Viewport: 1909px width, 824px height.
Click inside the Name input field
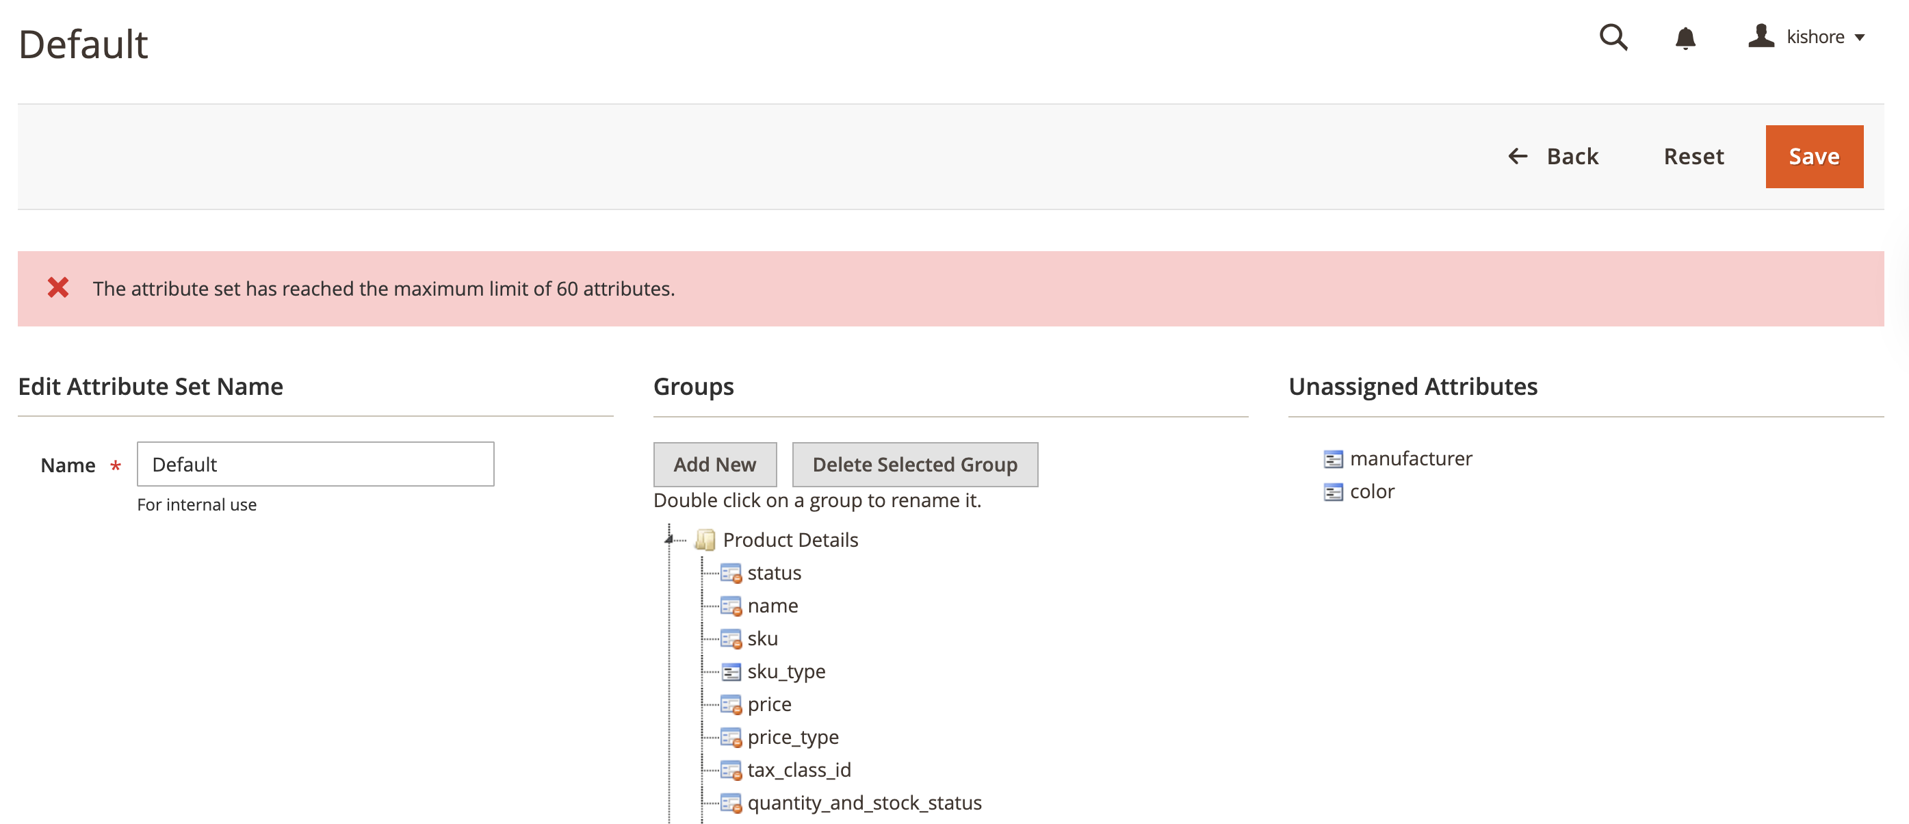(x=315, y=464)
